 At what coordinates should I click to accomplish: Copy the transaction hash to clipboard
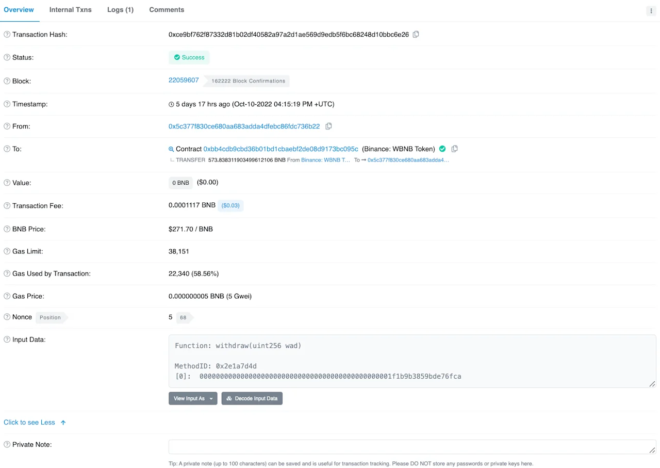(x=416, y=35)
